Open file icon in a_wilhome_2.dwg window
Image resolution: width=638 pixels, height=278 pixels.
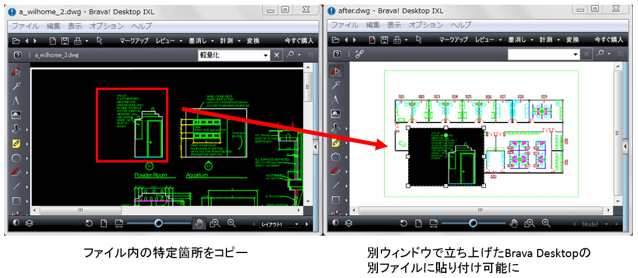coord(16,41)
